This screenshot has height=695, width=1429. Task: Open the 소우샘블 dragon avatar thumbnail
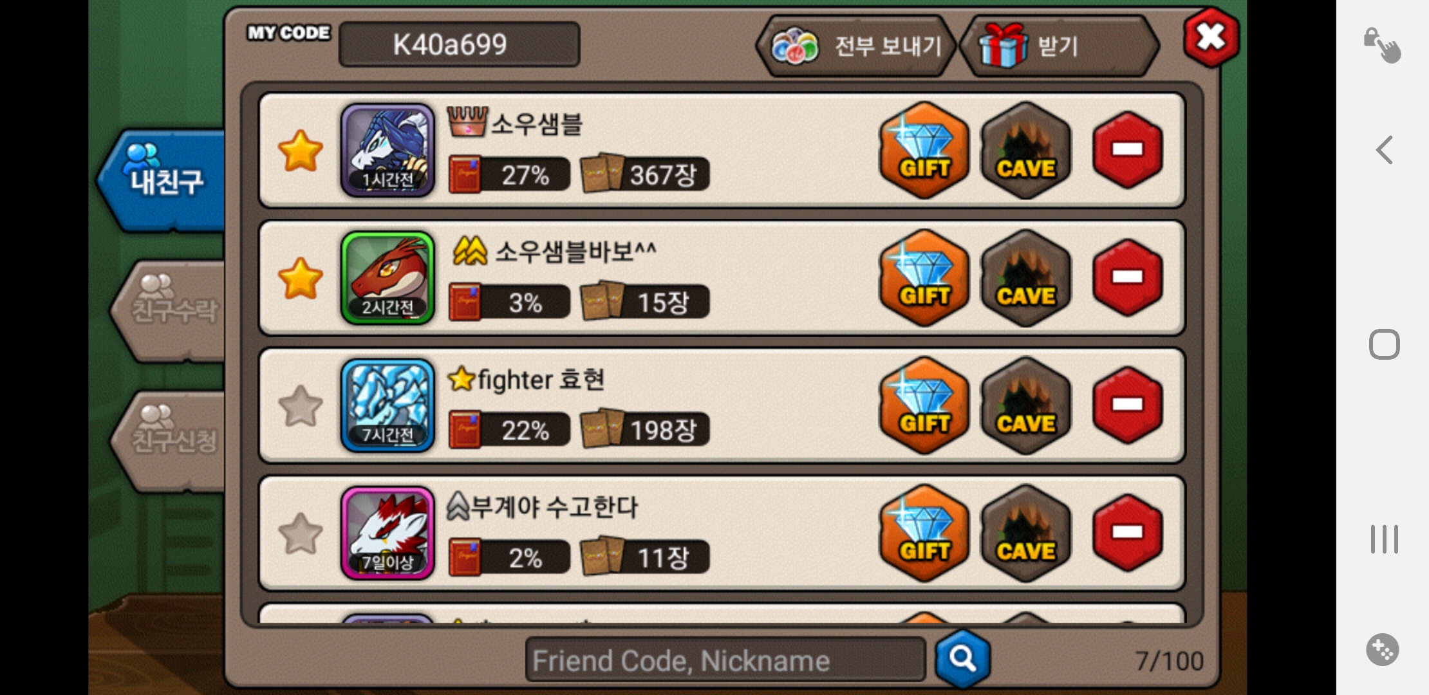coord(388,150)
